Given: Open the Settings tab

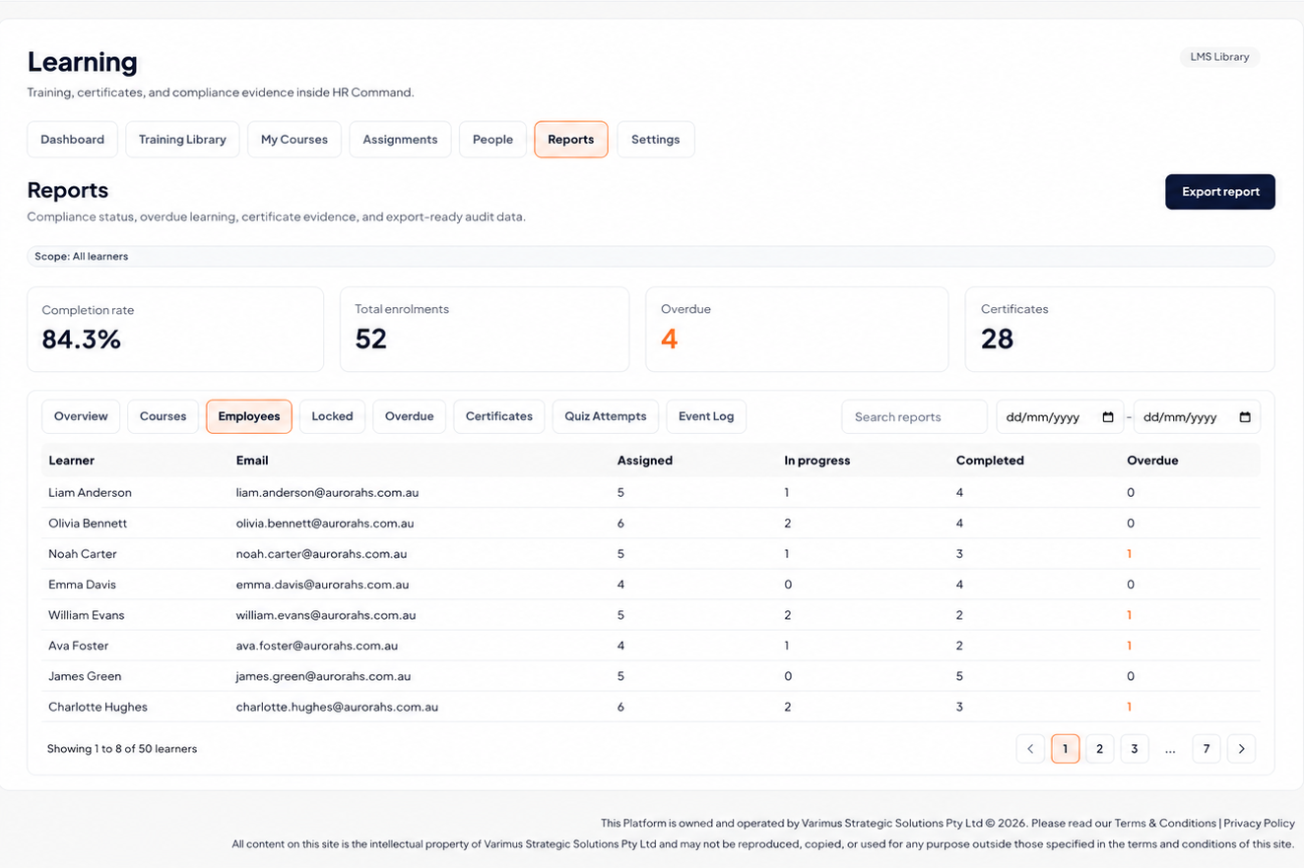Looking at the screenshot, I should tap(656, 140).
